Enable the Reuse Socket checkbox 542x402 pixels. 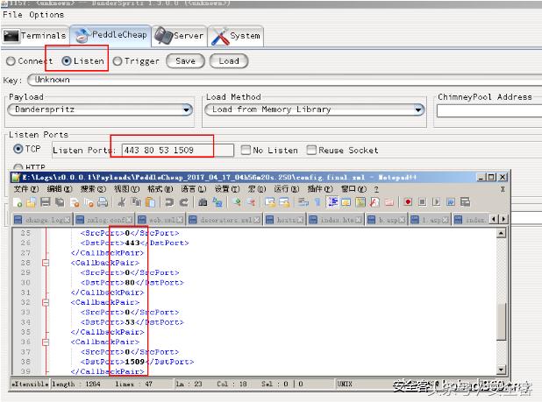point(311,150)
